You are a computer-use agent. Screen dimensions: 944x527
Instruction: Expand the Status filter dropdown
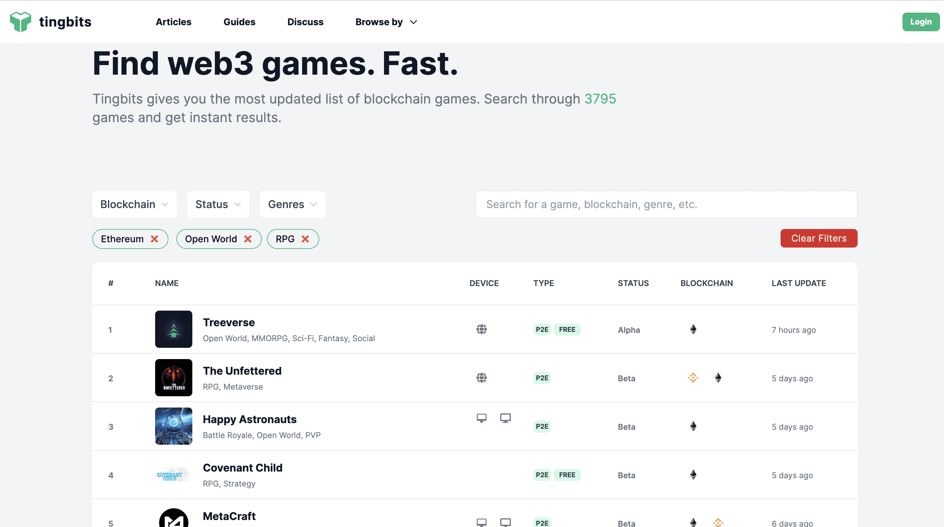click(x=218, y=204)
